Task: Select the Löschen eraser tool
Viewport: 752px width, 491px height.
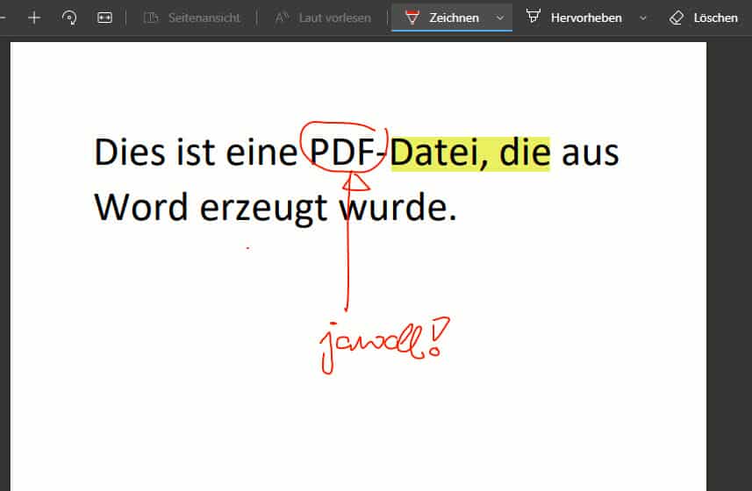Action: [x=704, y=18]
